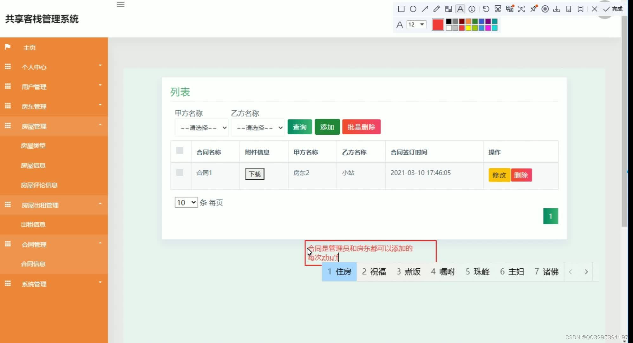Click the red 删除 button in row 合同1
Screen dimensions: 633x343
521,175
